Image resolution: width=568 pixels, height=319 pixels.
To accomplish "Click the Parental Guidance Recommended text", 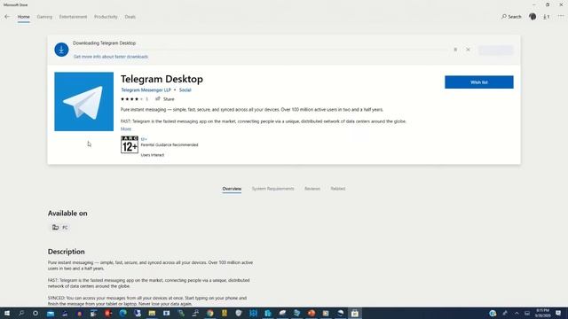I will [x=170, y=145].
